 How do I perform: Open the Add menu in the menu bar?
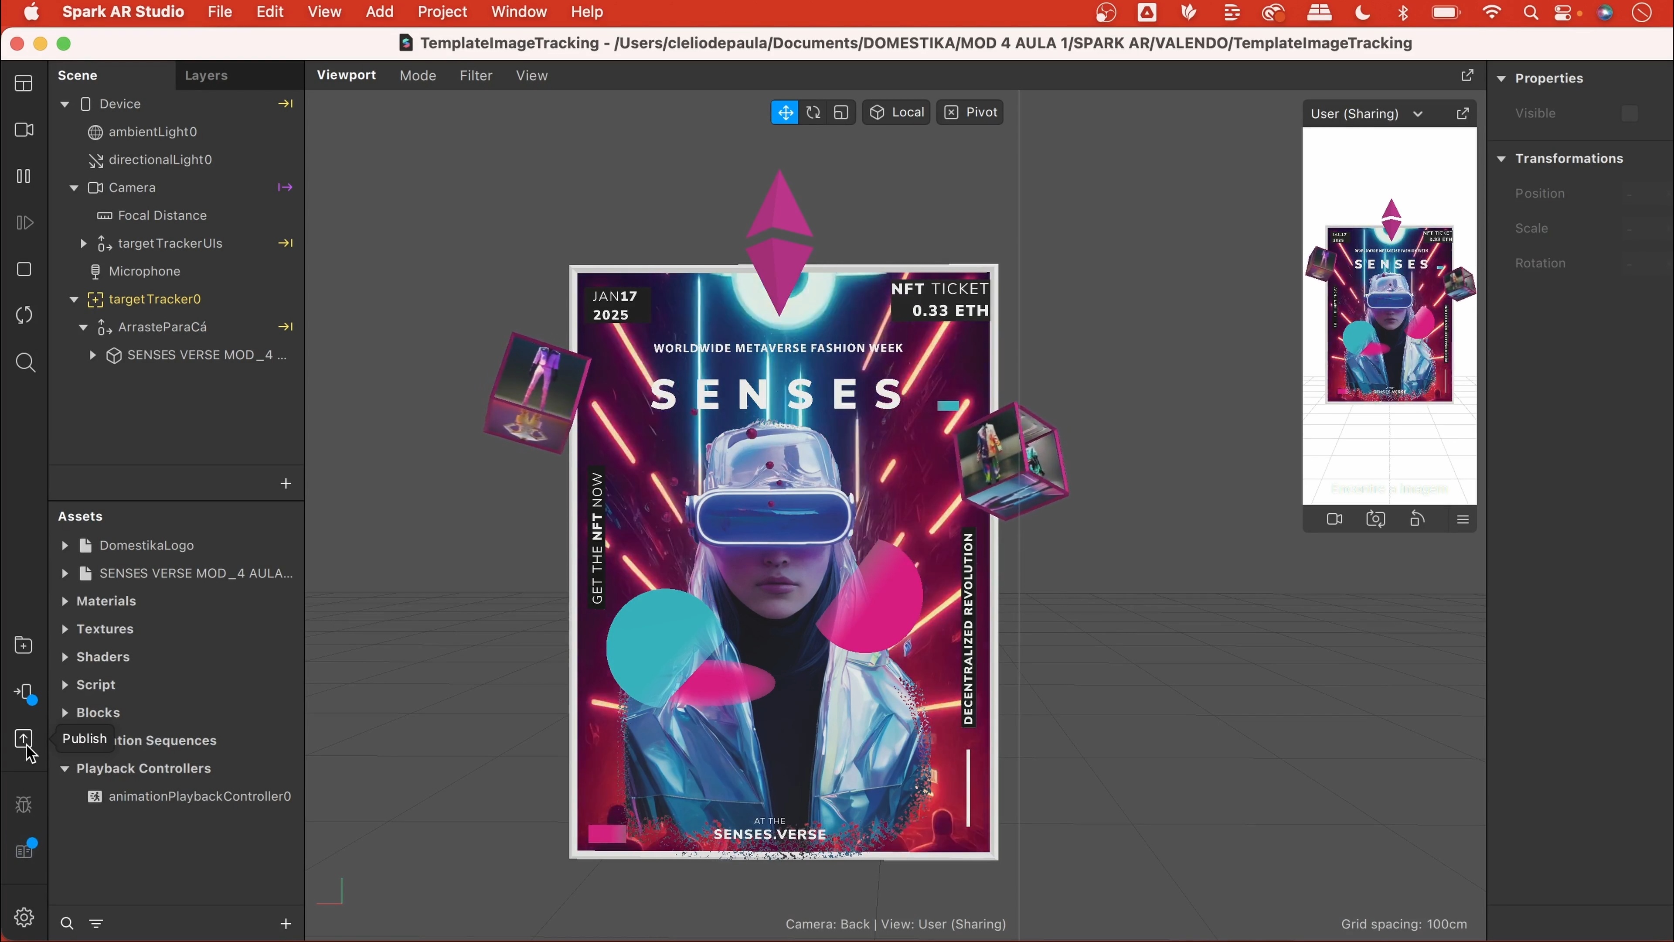379,12
